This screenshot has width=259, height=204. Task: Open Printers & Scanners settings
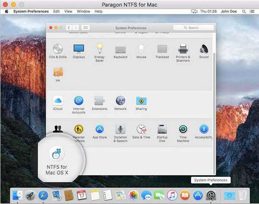click(183, 53)
